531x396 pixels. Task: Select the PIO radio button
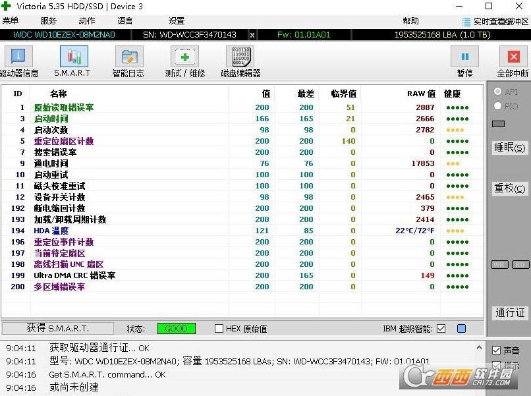pos(497,106)
